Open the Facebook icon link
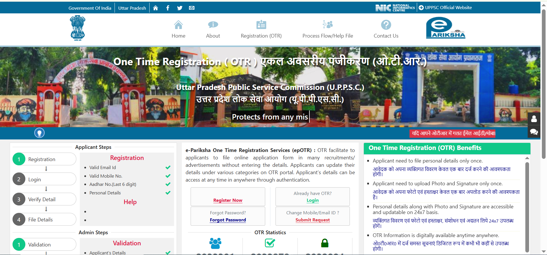The image size is (547, 255). coord(168,8)
